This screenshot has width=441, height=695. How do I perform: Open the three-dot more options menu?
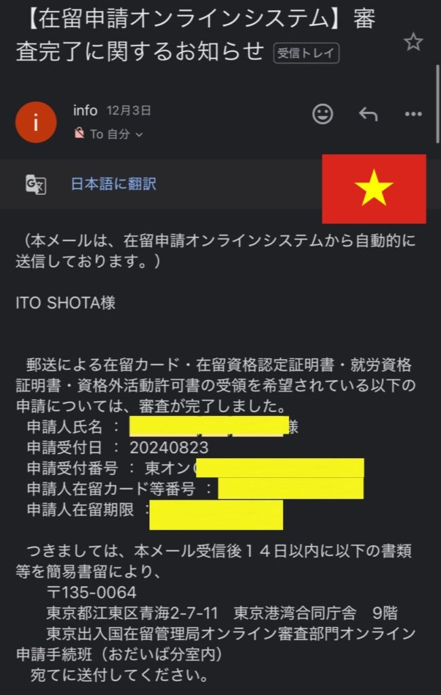click(x=413, y=114)
